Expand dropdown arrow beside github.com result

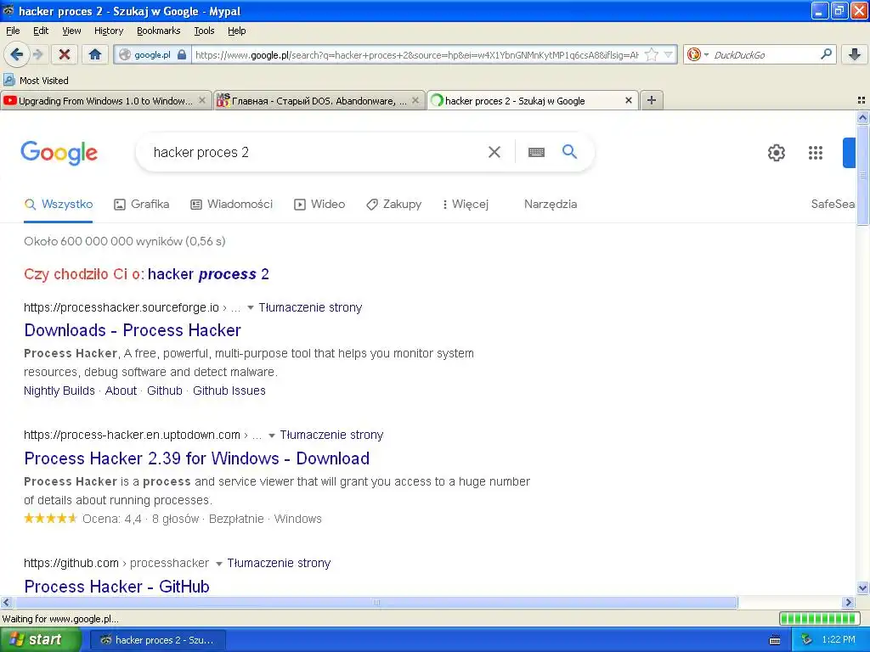coord(218,564)
